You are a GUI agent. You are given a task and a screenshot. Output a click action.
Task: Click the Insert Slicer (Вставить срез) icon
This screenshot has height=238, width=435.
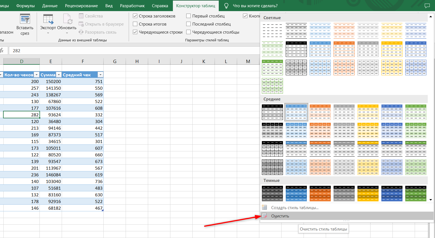[25, 19]
